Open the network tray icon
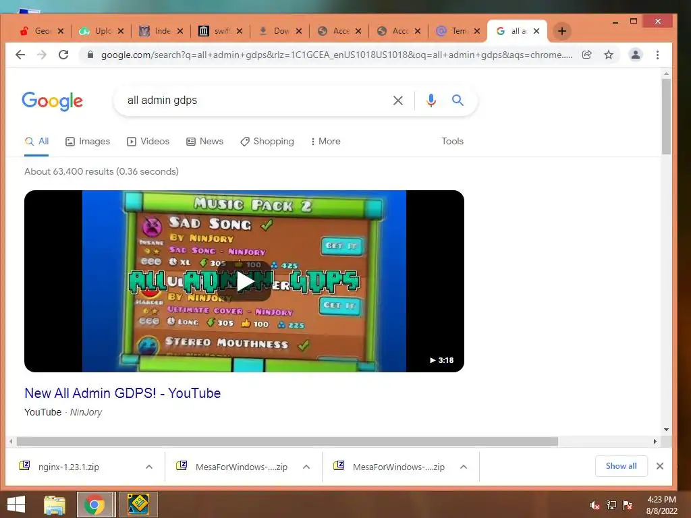This screenshot has height=518, width=691. [611, 505]
